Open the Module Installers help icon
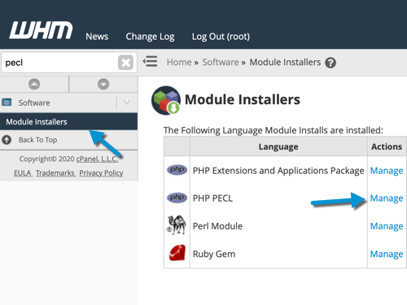Viewport: 407px width, 305px height. [x=330, y=63]
